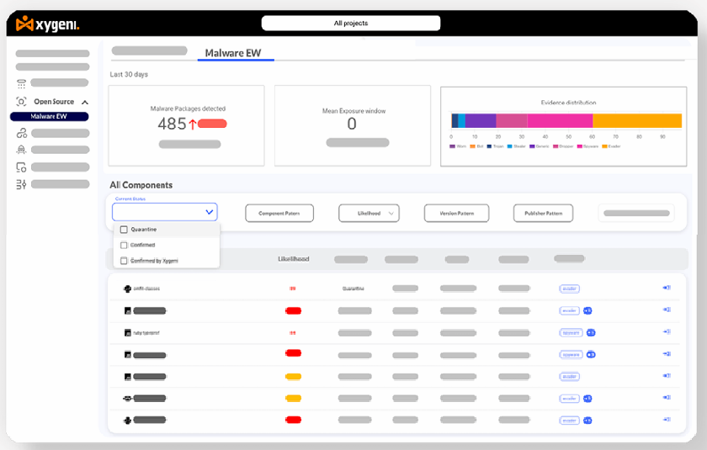Click the orange Evader segment in evidence chart
The image size is (707, 450).
(636, 120)
